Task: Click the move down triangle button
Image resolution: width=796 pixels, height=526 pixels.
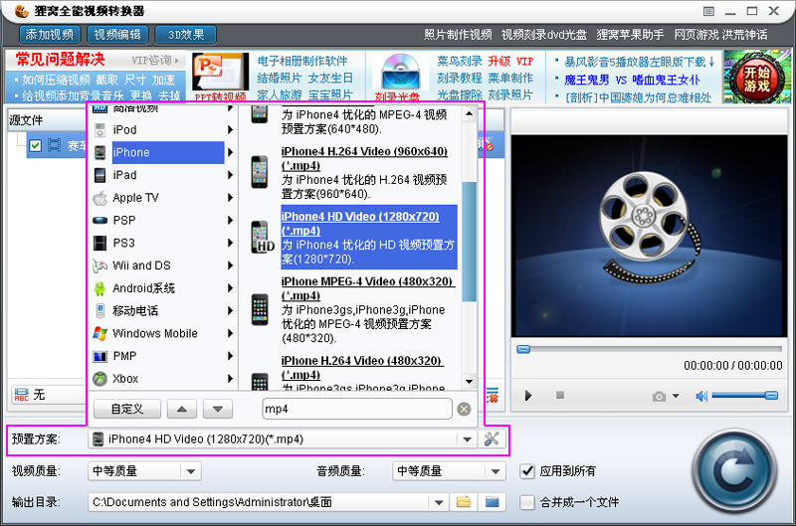Action: [x=218, y=409]
